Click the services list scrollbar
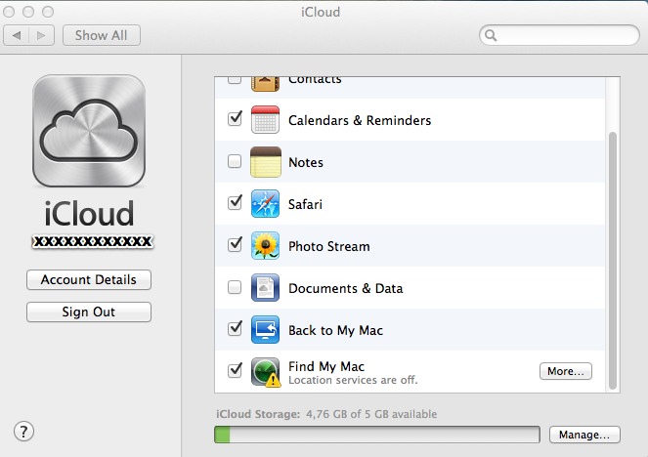This screenshot has height=457, width=648. 613,261
